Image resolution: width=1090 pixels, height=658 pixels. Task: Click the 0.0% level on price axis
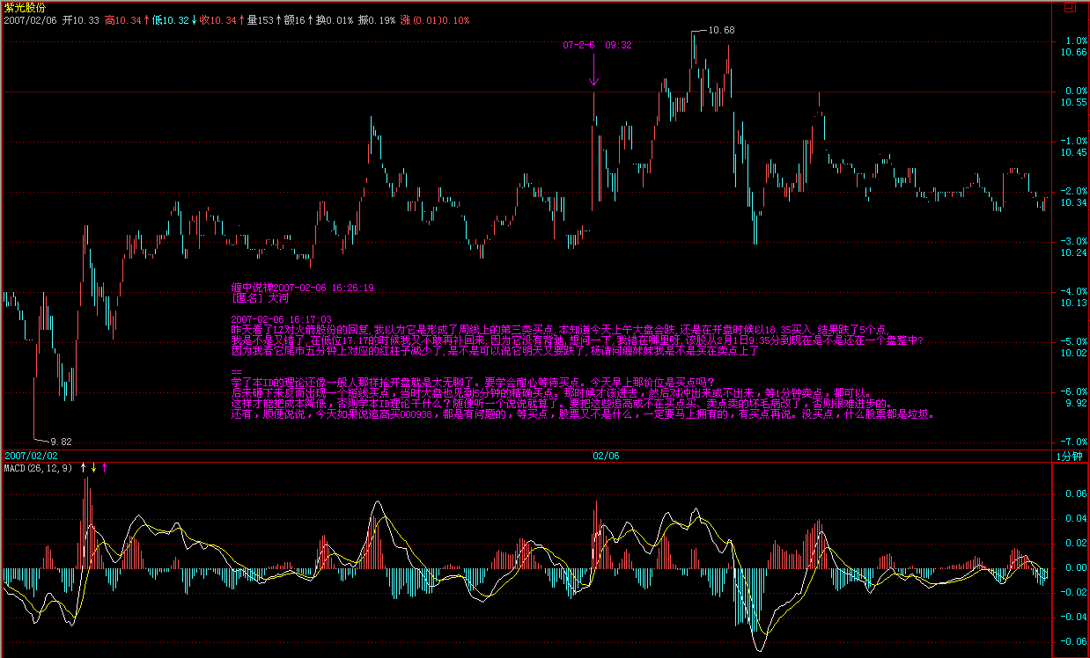click(1074, 91)
